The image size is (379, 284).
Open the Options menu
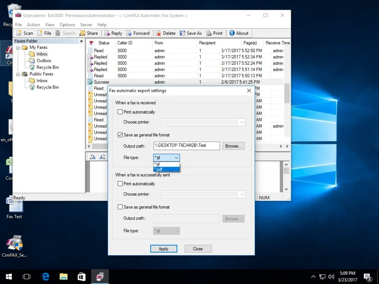point(67,25)
